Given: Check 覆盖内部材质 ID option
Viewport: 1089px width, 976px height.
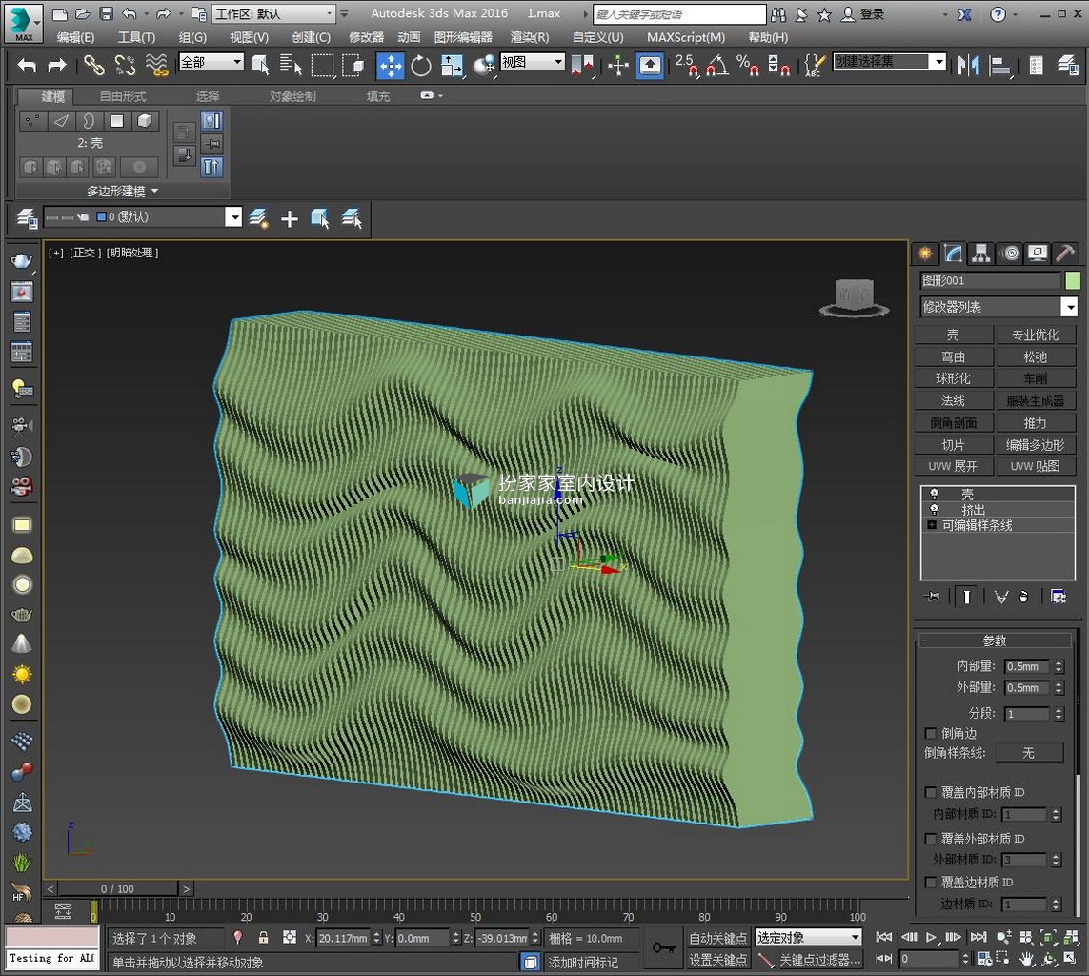Looking at the screenshot, I should (931, 792).
